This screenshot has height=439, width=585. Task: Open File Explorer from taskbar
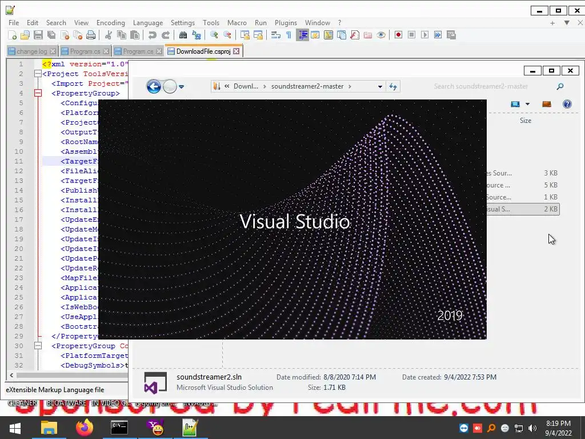pos(49,428)
